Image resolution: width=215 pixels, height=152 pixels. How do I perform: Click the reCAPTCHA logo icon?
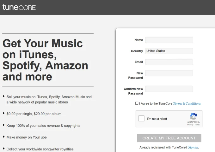tap(193, 116)
